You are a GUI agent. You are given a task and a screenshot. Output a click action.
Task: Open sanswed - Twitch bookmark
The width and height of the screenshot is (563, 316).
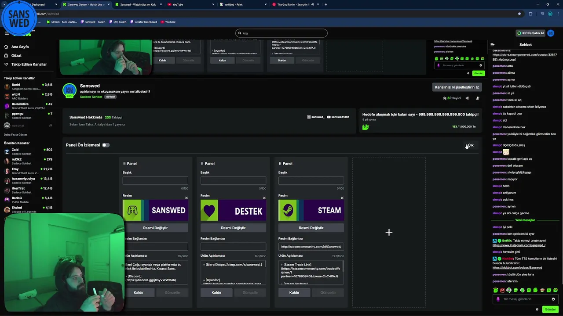(x=93, y=22)
